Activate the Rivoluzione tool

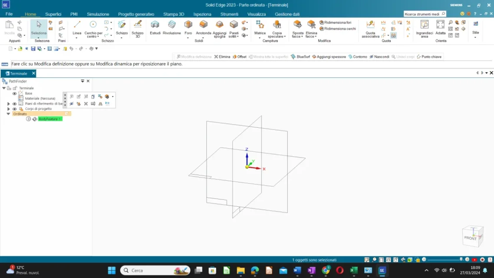[x=171, y=27]
